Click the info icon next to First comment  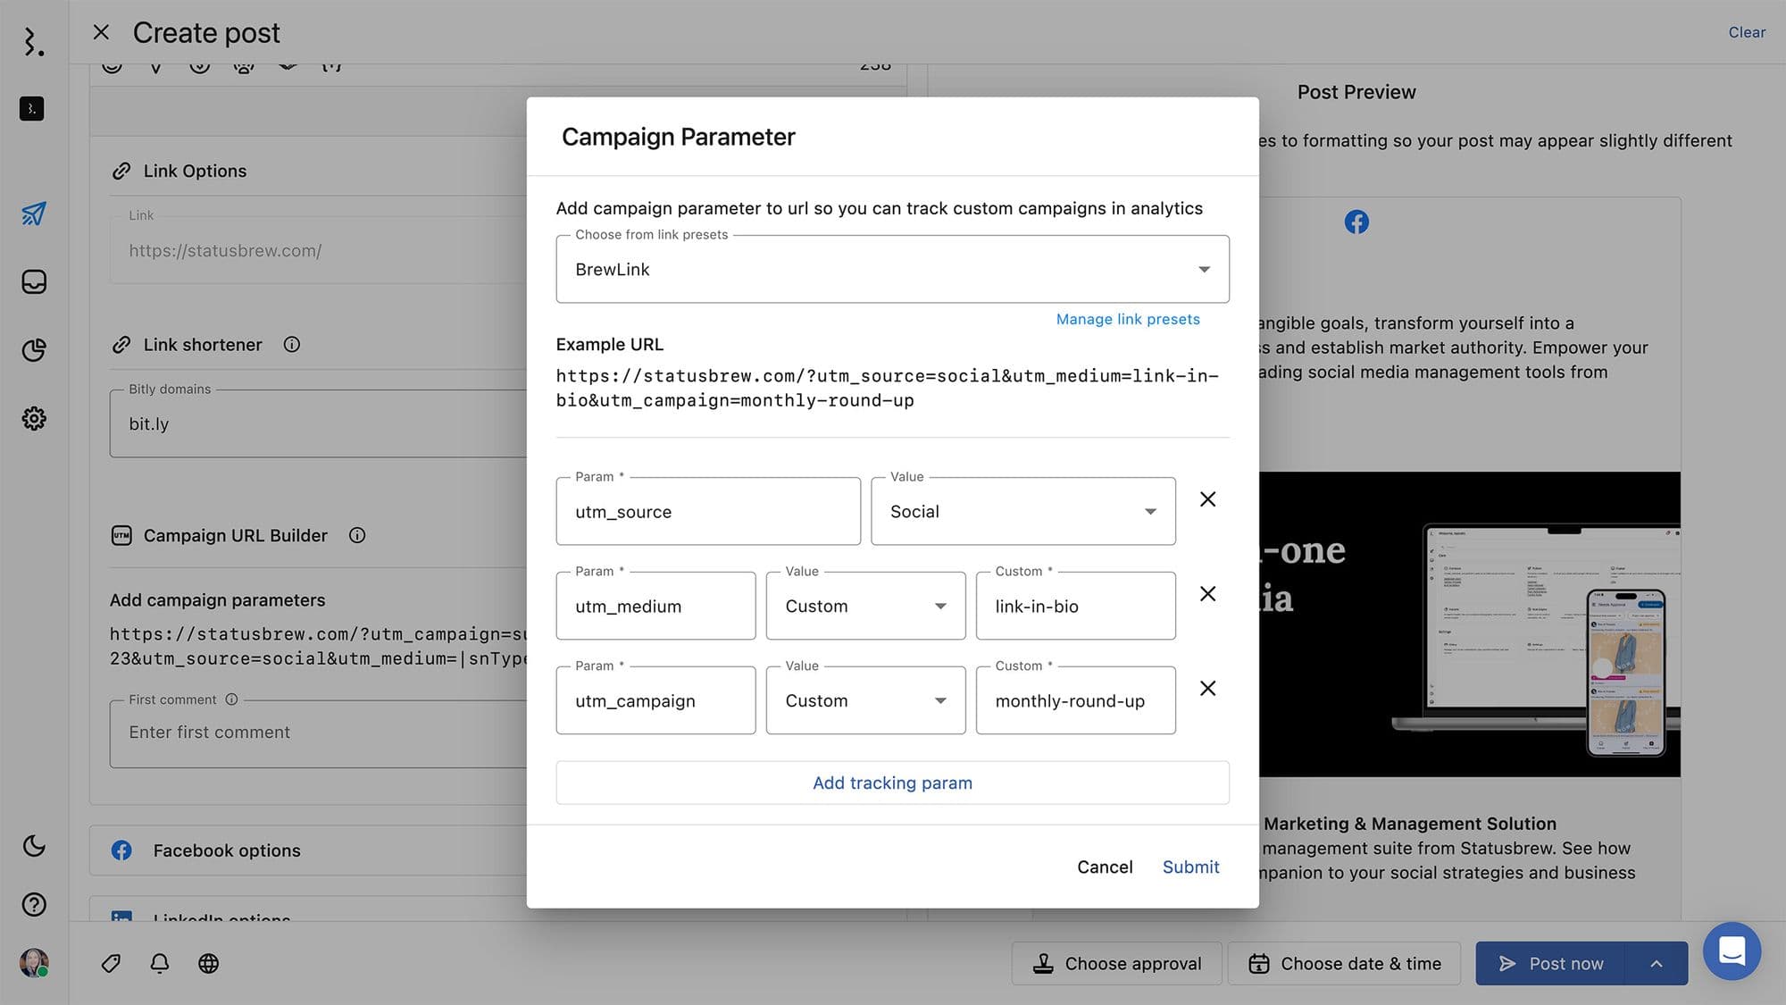231,699
